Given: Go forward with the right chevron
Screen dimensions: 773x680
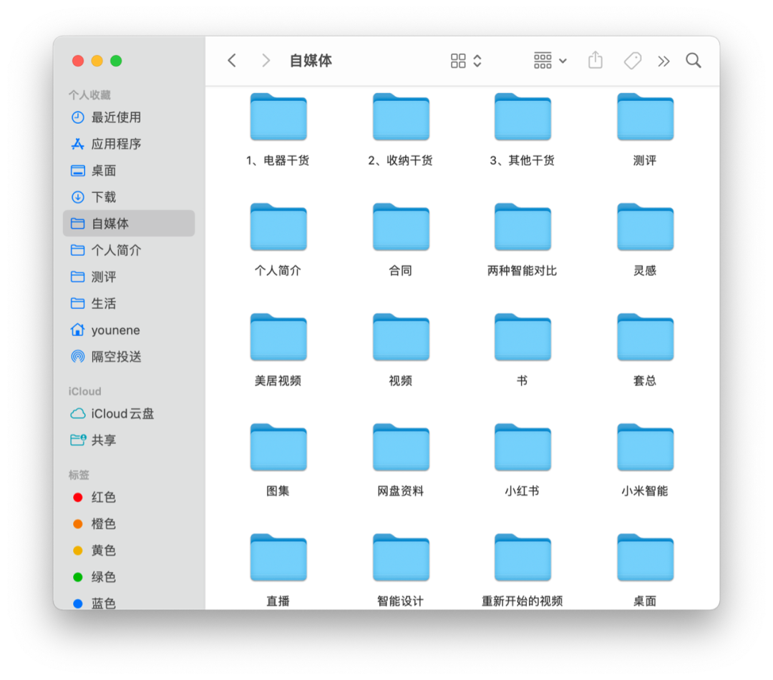Looking at the screenshot, I should tap(266, 61).
